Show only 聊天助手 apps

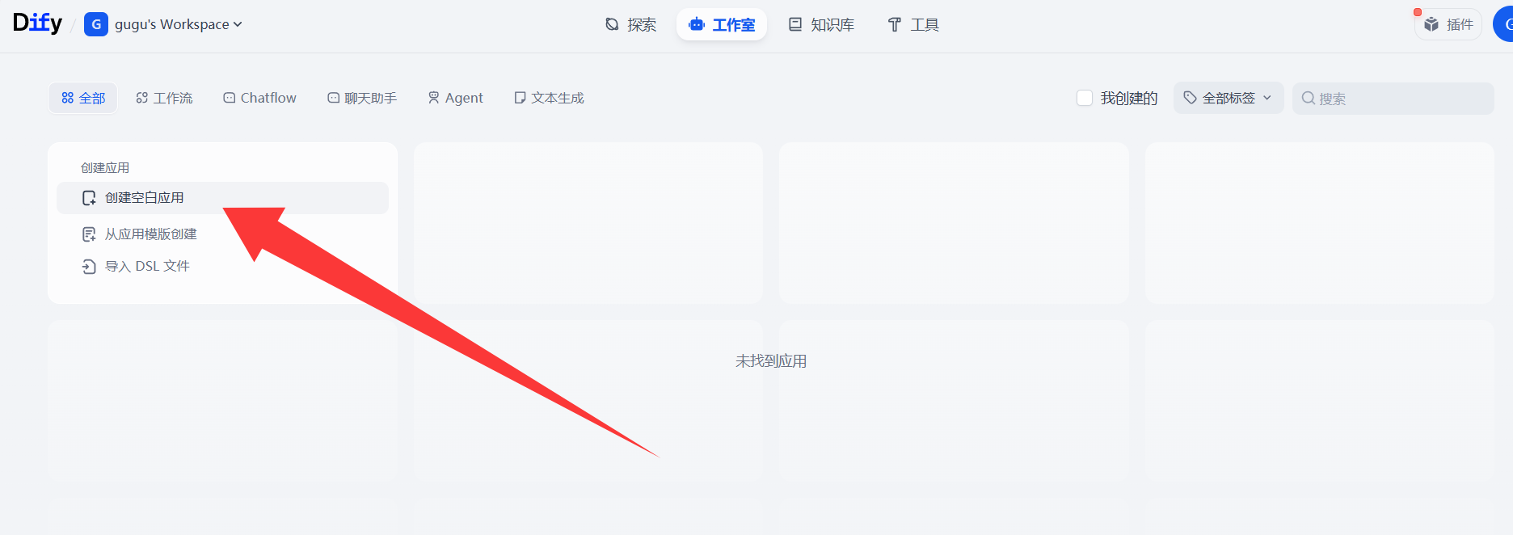362,98
